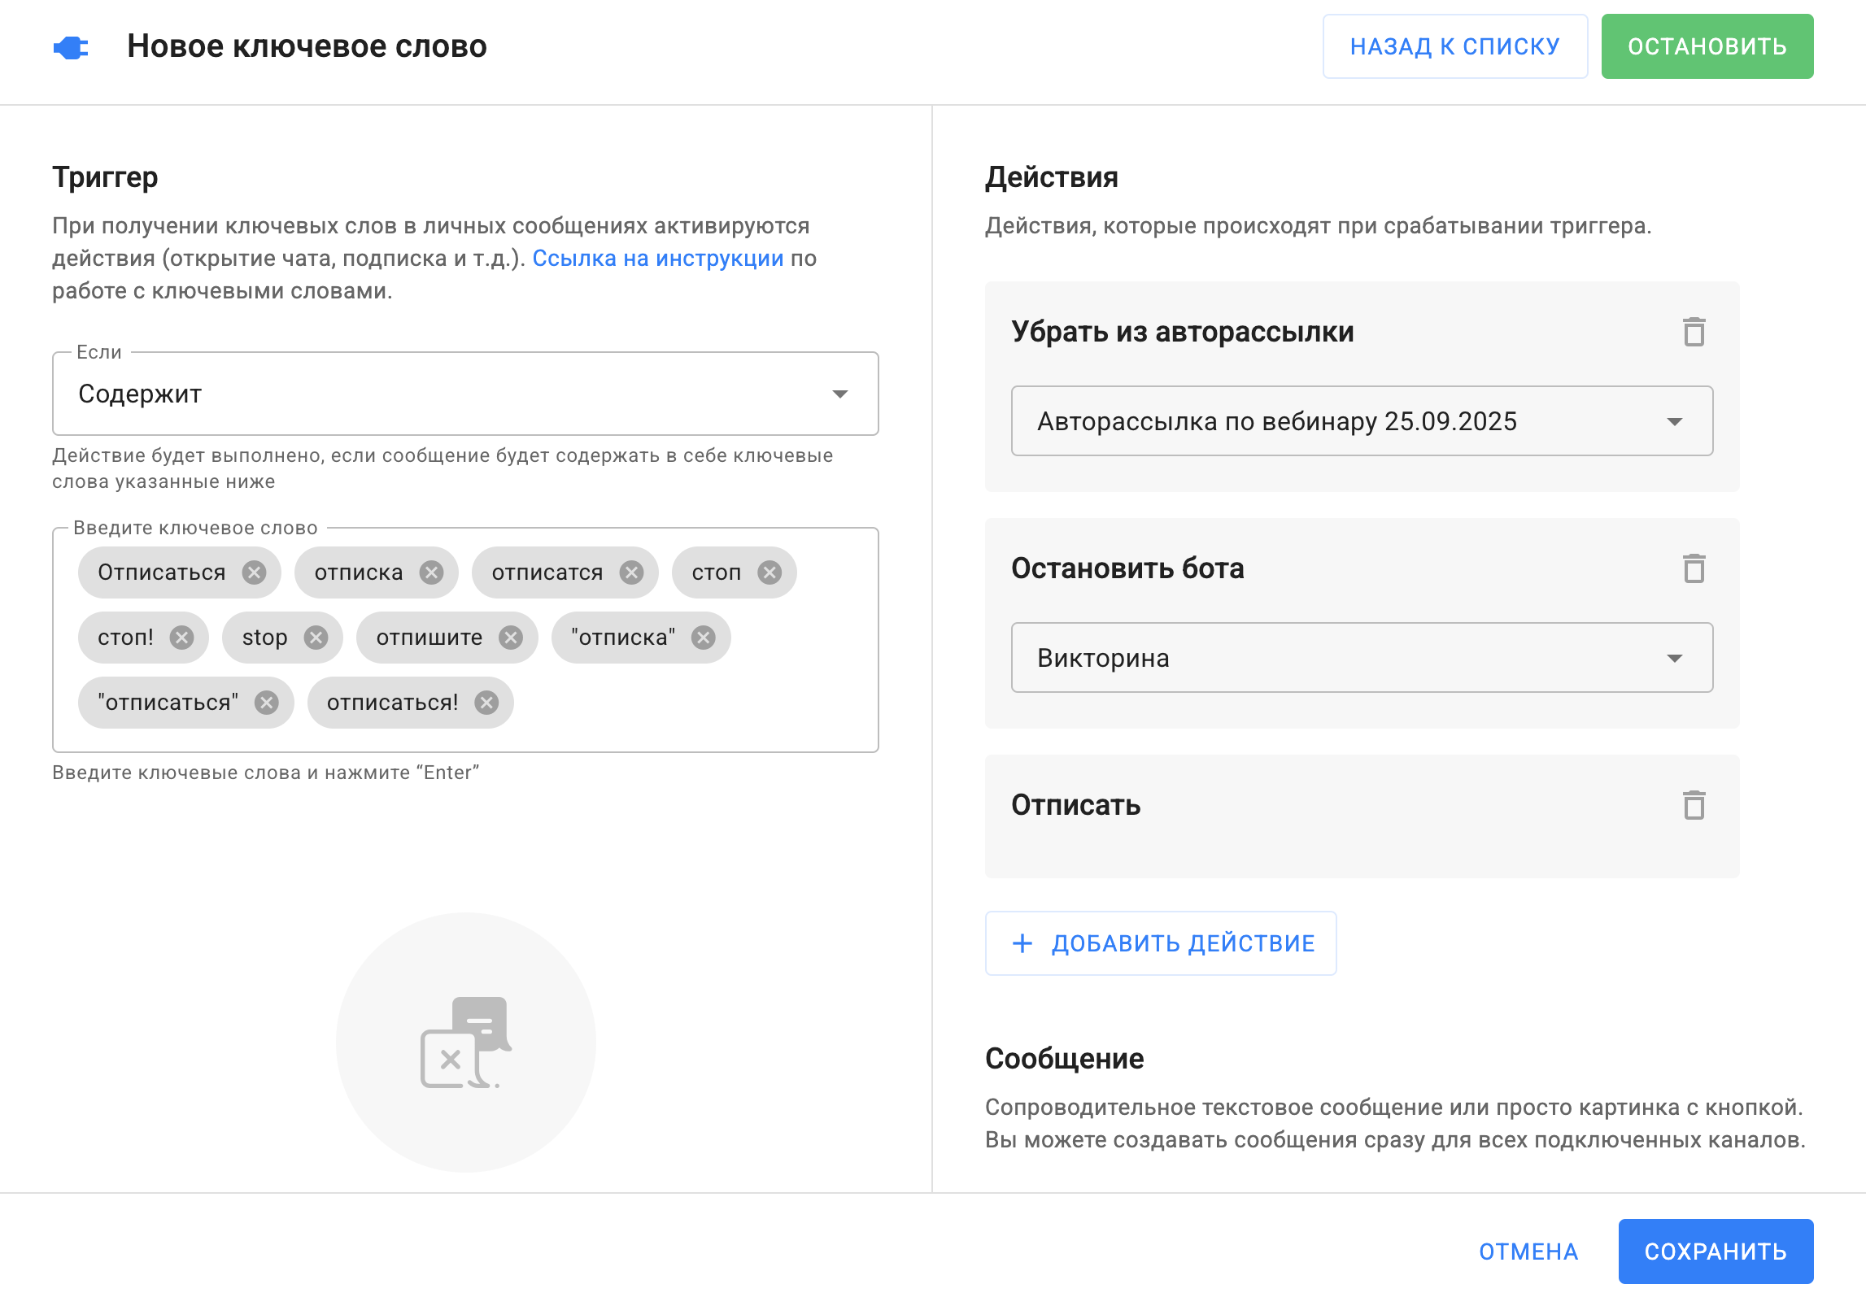Click "Назад к списку" button
The image size is (1866, 1306).
(x=1454, y=46)
